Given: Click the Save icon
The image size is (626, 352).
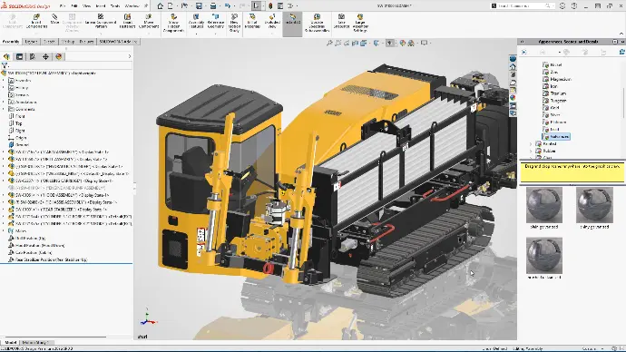Looking at the screenshot, I should [x=199, y=6].
